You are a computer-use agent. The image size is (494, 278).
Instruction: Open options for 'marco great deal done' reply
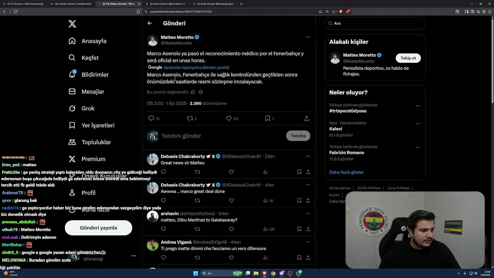(x=308, y=185)
